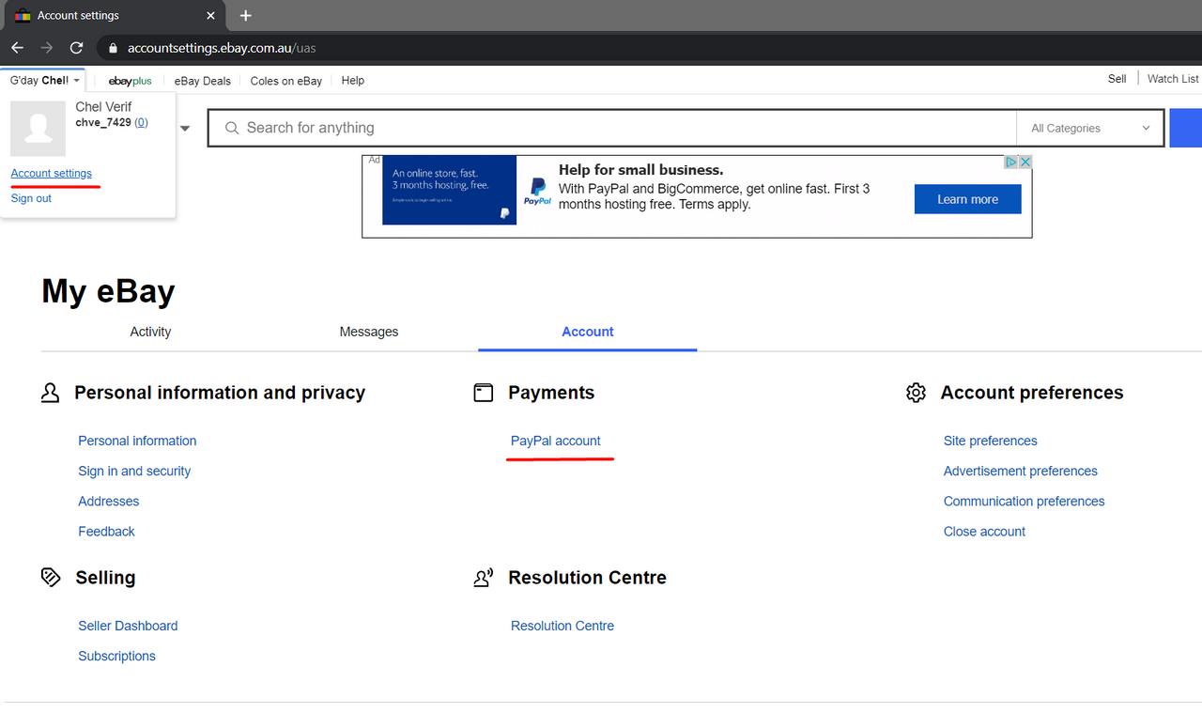Click Sign out in the account popup
The image size is (1202, 713).
[x=31, y=198]
